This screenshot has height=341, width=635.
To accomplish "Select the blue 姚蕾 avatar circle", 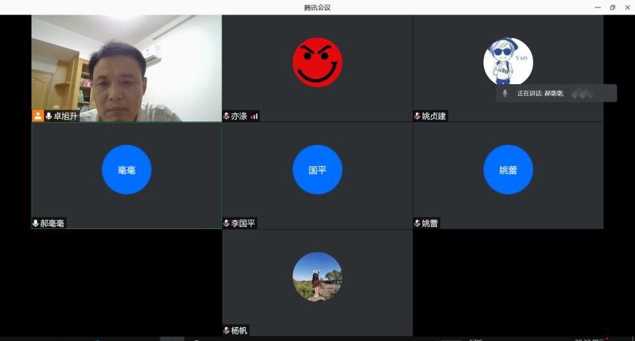I will tap(507, 170).
